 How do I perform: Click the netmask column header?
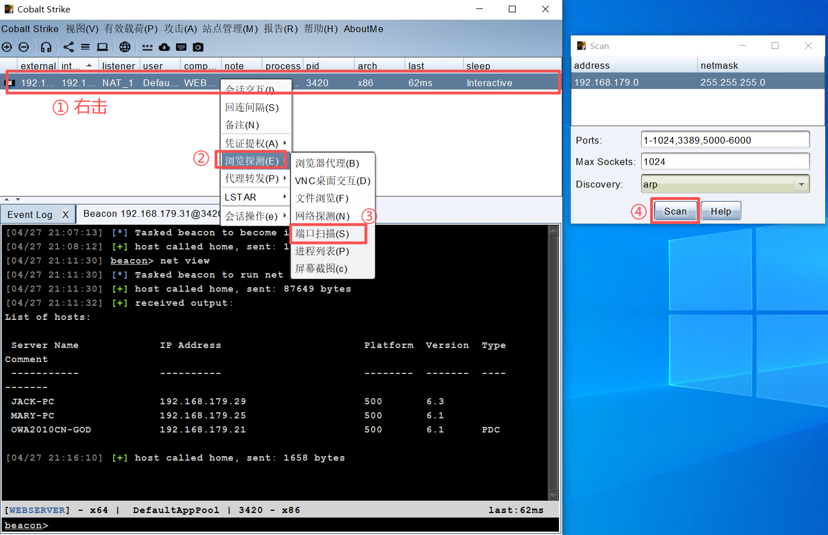click(x=760, y=65)
